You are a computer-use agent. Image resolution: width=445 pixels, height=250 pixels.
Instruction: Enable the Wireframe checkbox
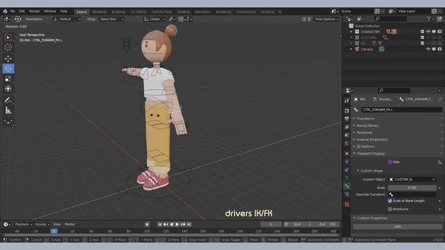pos(390,209)
